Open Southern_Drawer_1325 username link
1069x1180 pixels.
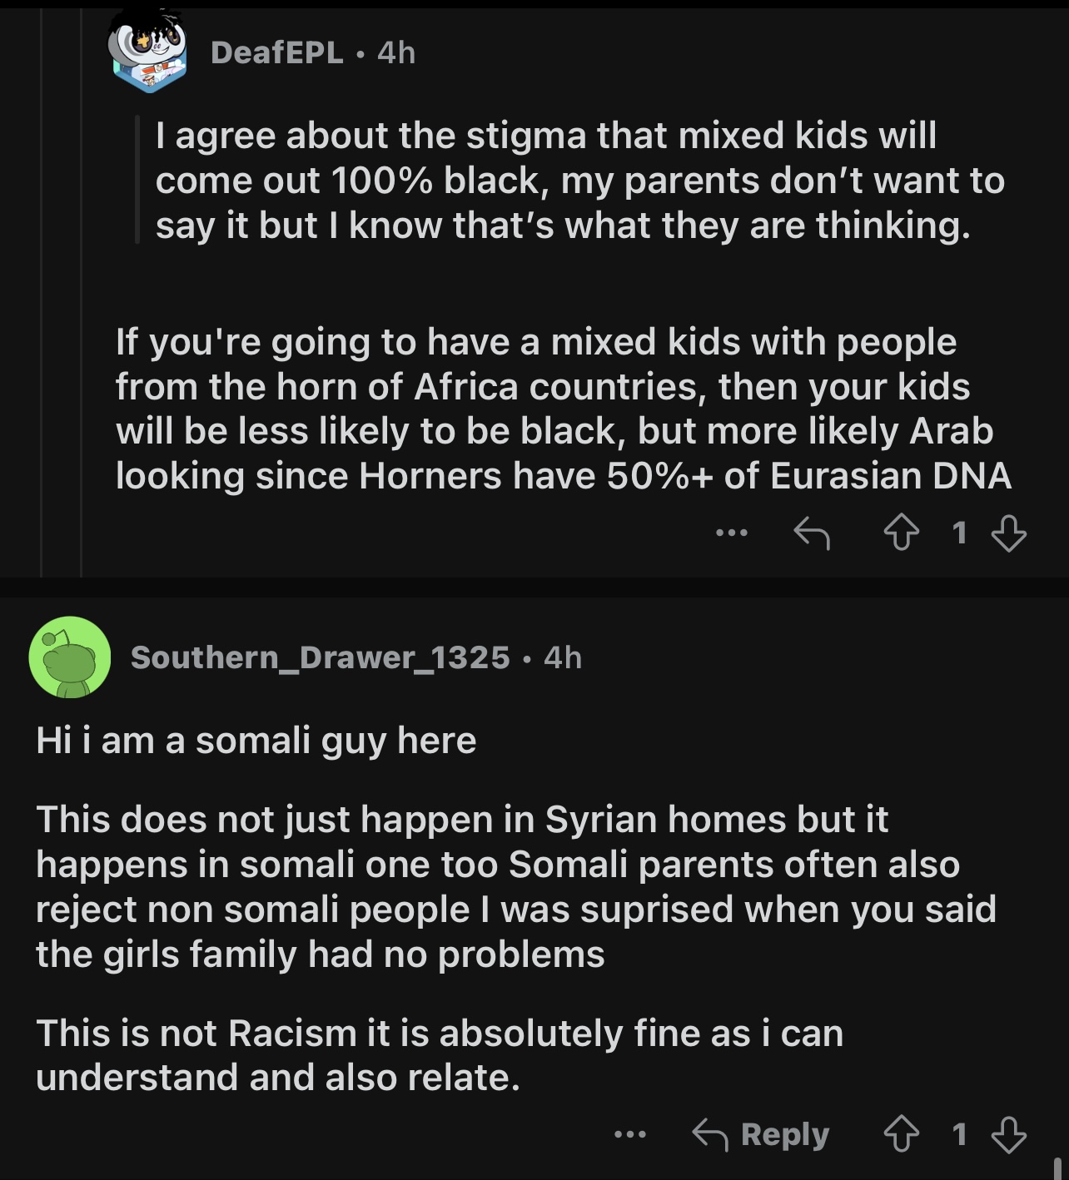tap(320, 657)
